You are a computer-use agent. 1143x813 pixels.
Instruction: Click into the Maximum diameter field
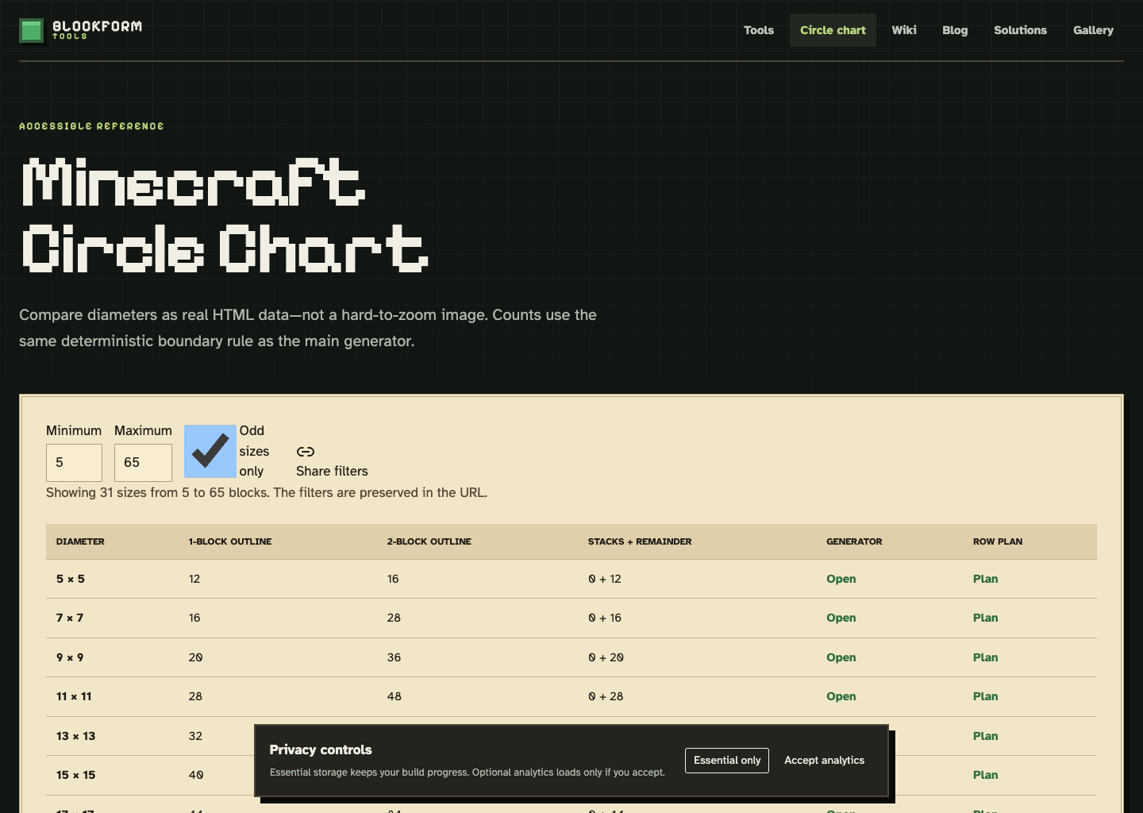(x=143, y=463)
